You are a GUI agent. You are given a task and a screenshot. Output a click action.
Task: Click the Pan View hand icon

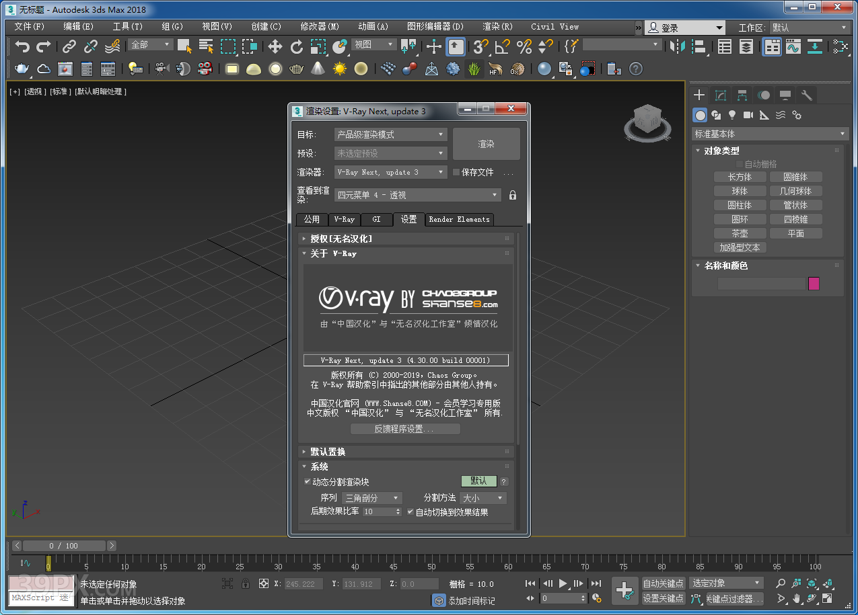click(x=797, y=598)
